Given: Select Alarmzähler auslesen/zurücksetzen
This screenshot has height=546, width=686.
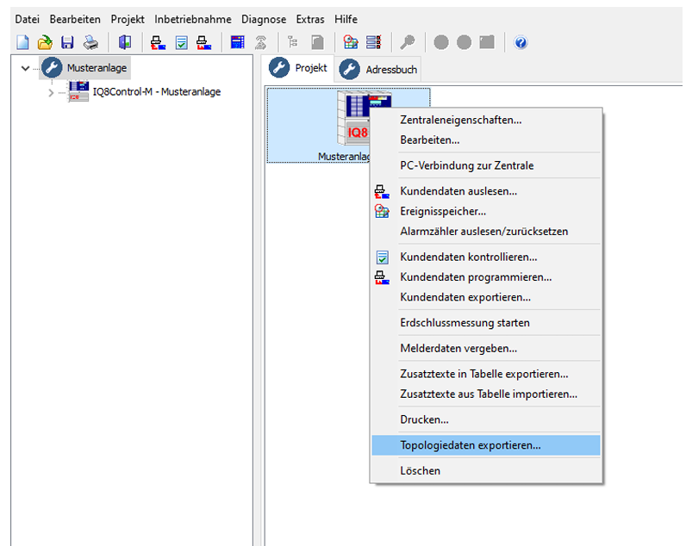Looking at the screenshot, I should click(x=485, y=232).
